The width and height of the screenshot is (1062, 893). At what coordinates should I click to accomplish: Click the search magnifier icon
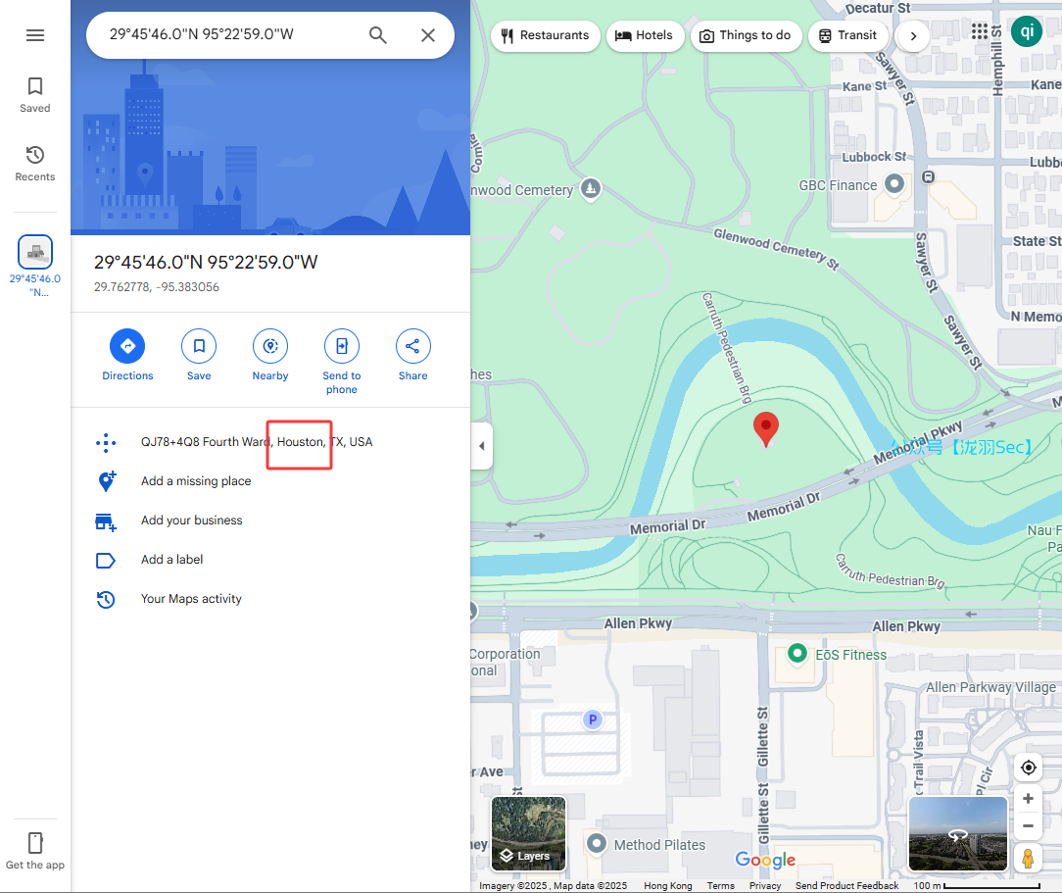pyautogui.click(x=378, y=35)
